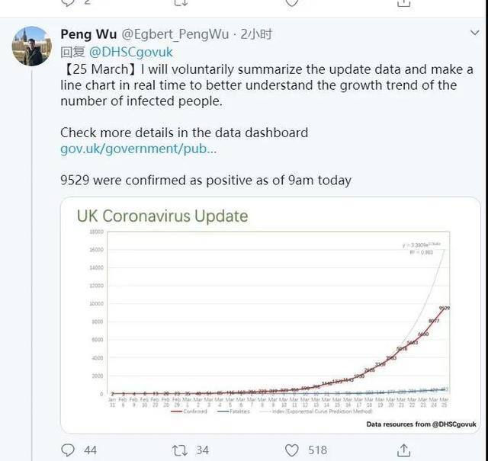Image resolution: width=488 pixels, height=461 pixels.
Task: Click the 9529 data label on chart
Action: (444, 308)
